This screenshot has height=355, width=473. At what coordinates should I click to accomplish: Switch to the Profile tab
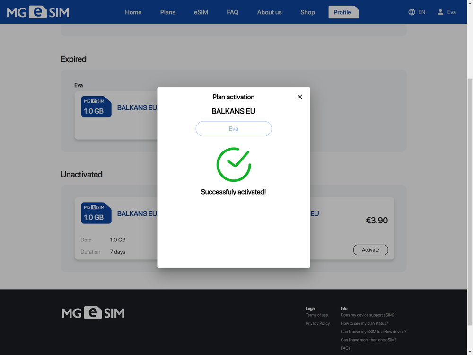click(x=343, y=12)
